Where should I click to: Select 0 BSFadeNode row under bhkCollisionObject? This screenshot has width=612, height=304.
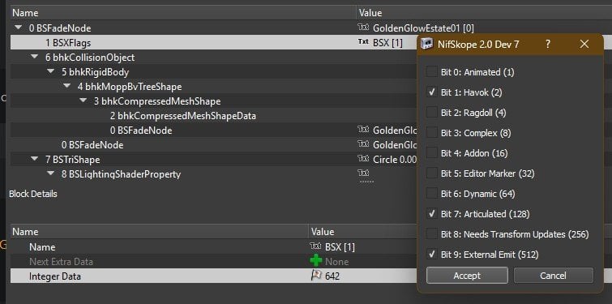point(92,145)
